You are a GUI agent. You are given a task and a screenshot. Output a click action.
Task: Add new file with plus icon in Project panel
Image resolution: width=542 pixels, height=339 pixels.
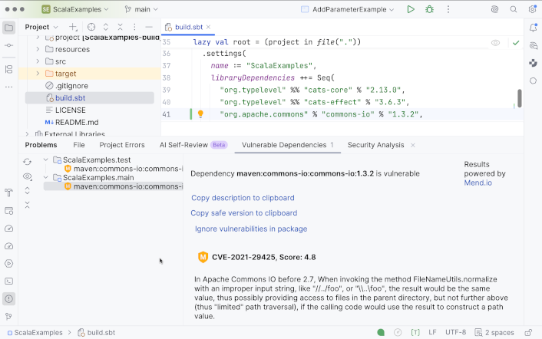click(x=73, y=27)
